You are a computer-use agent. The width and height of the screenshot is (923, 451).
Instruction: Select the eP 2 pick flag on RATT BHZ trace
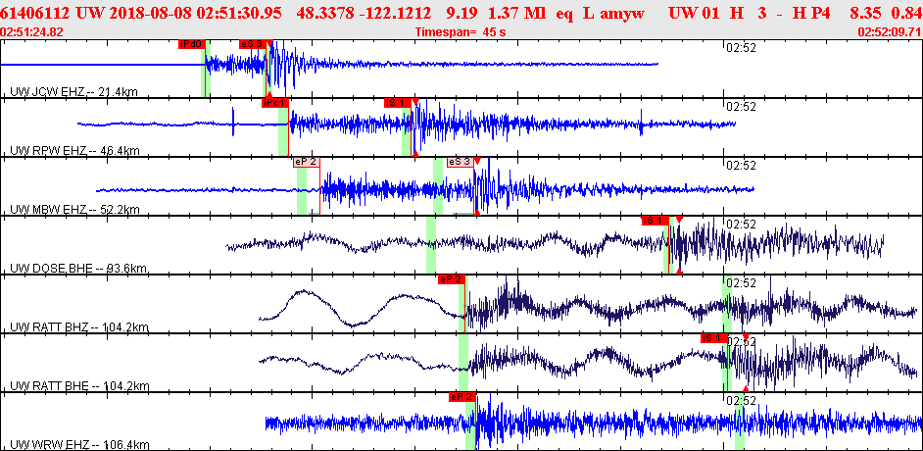click(x=452, y=279)
